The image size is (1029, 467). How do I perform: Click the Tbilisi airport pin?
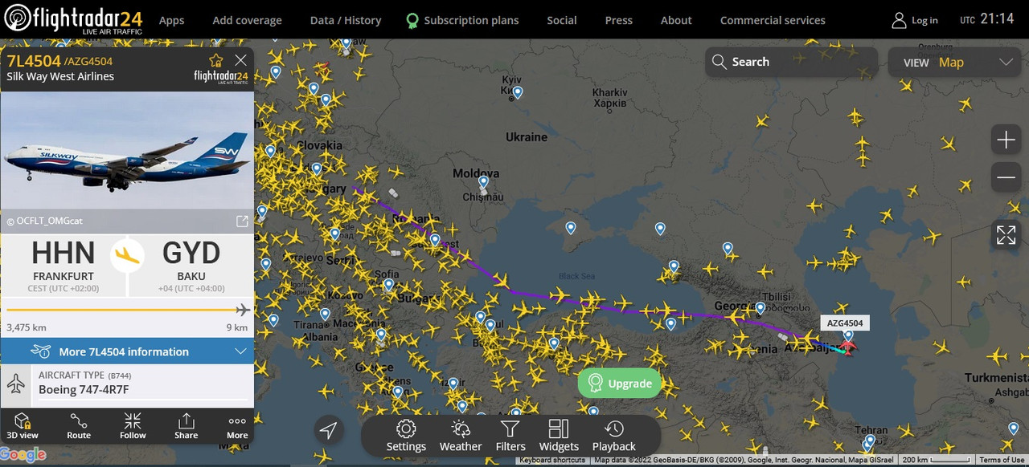point(760,308)
